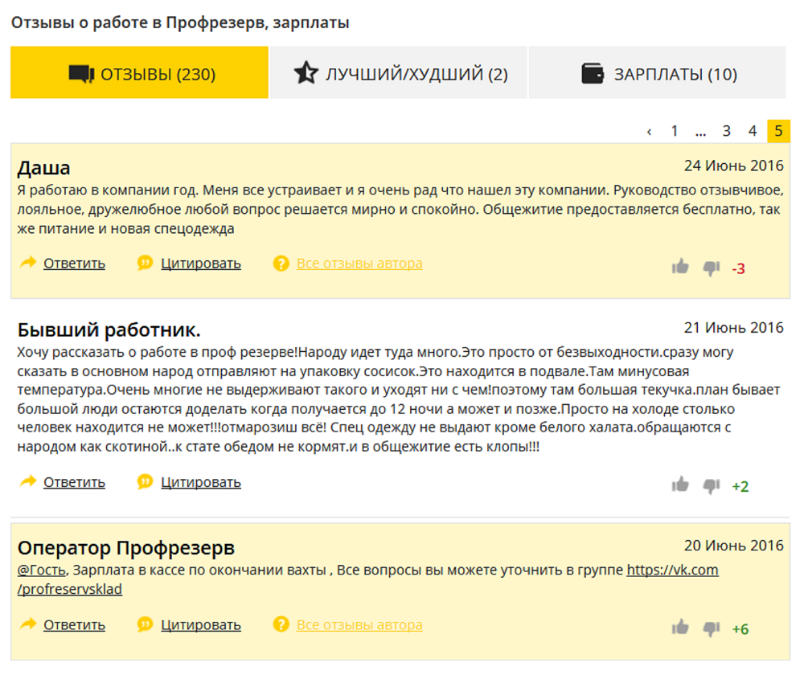The width and height of the screenshot is (804, 675).
Task: Go to page 1 of reviews
Action: pyautogui.click(x=675, y=131)
